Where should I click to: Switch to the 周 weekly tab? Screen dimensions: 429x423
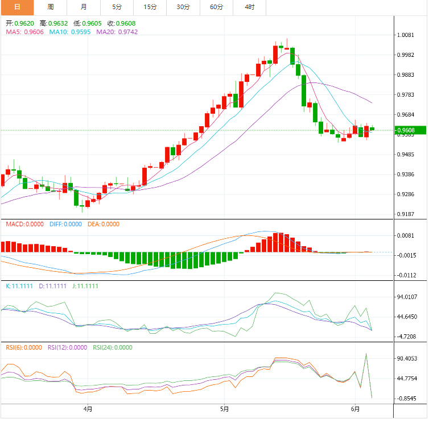(x=51, y=7)
